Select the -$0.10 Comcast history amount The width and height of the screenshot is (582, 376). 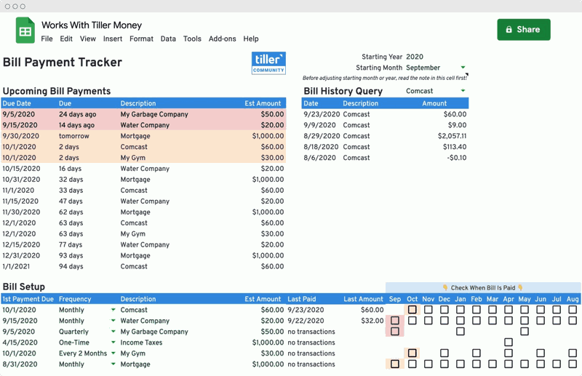(457, 158)
